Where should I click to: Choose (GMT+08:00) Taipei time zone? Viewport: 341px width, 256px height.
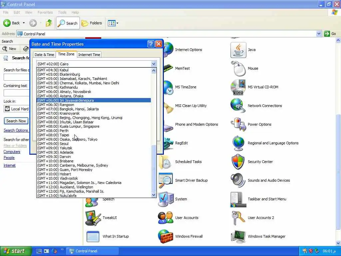94,135
